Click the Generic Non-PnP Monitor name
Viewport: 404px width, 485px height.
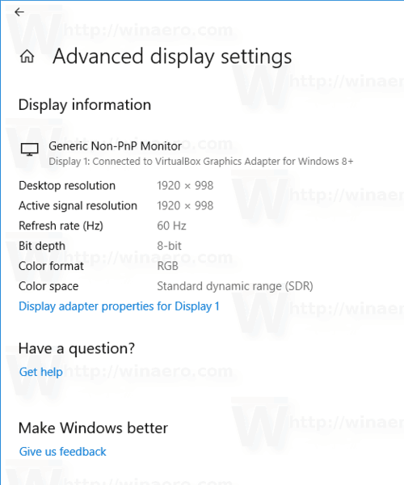pyautogui.click(x=115, y=146)
